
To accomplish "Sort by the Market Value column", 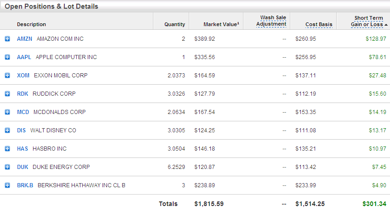I will [x=221, y=24].
